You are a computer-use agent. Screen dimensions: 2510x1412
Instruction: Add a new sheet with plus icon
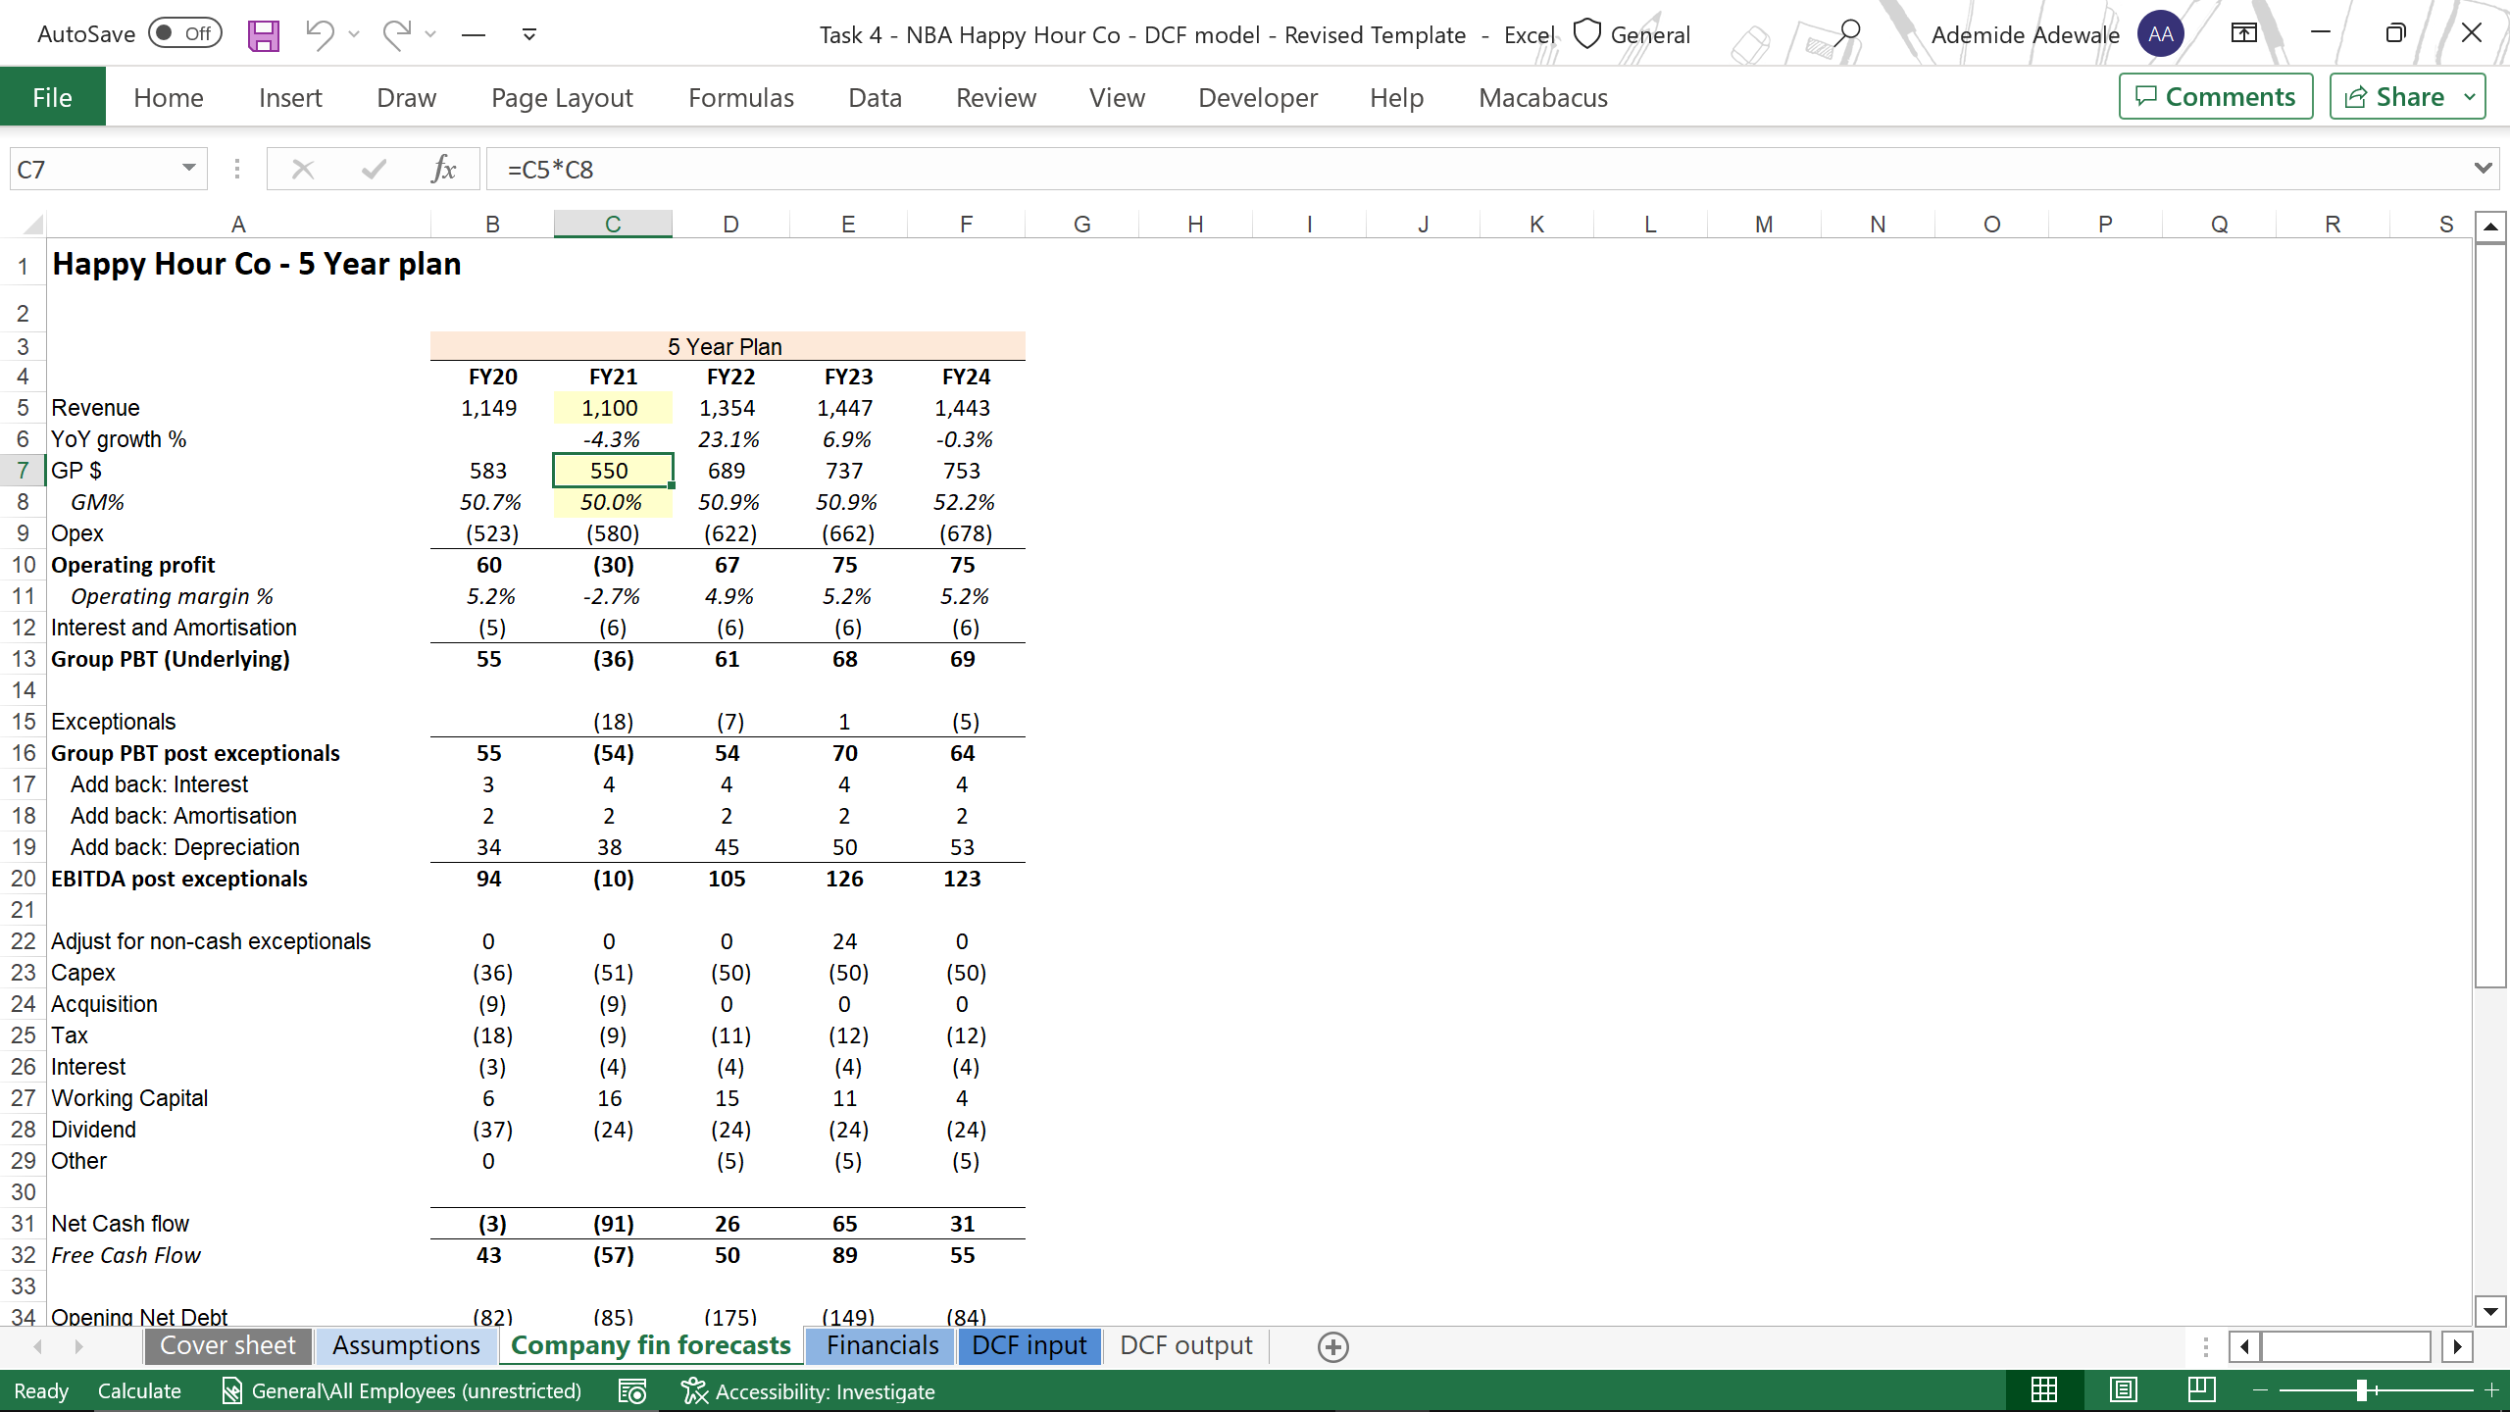tap(1332, 1346)
